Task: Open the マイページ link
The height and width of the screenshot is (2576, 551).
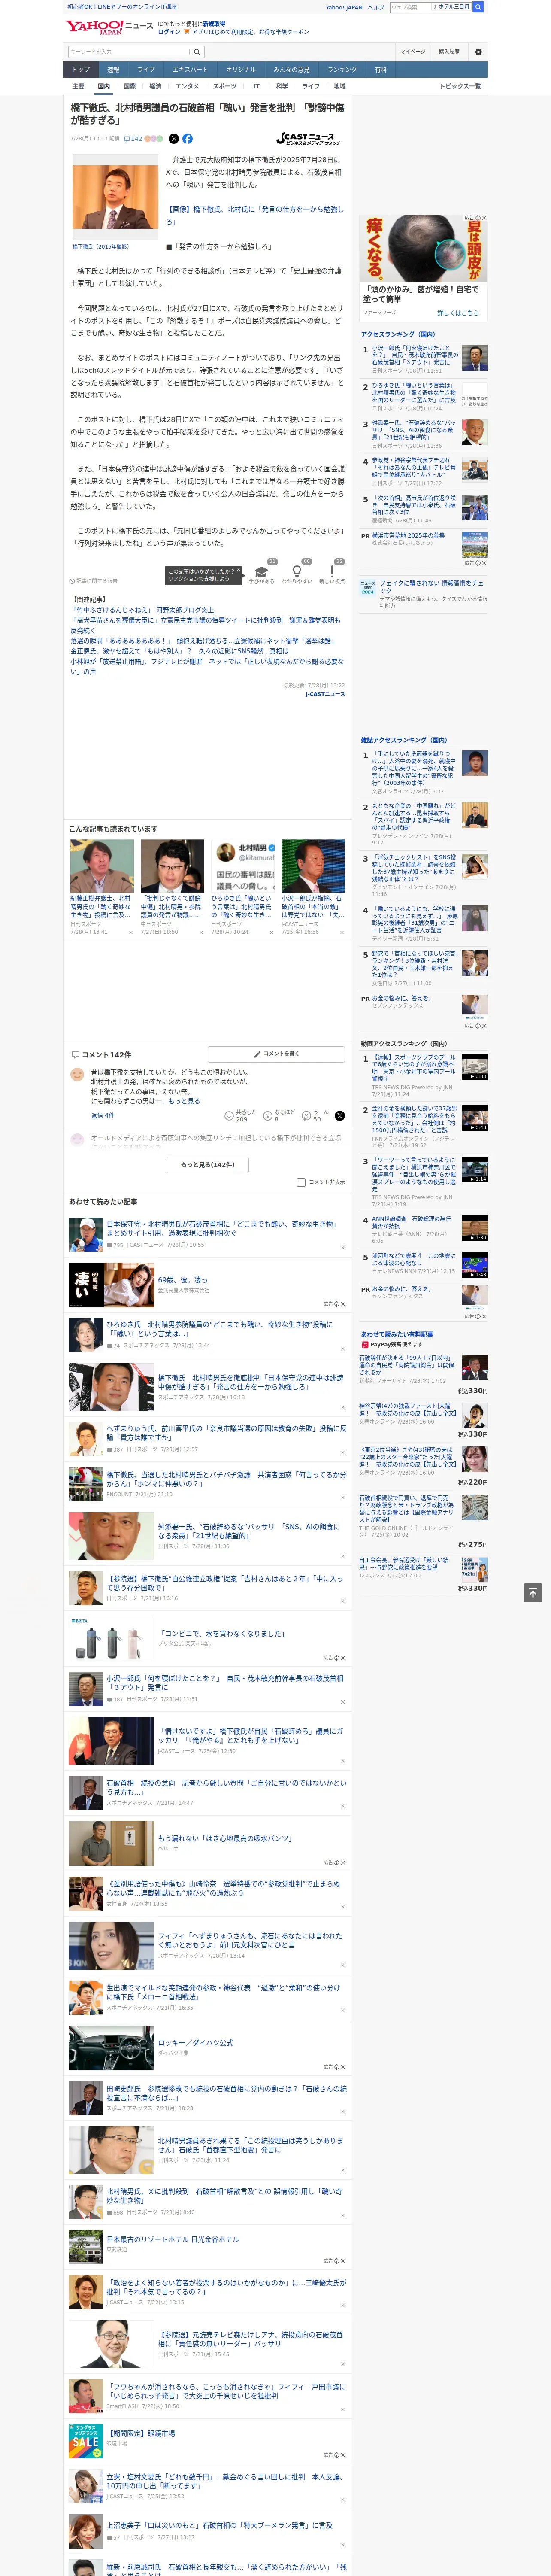Action: point(413,51)
